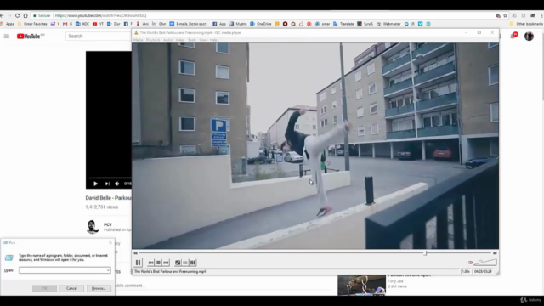Go to Chrome home page button
544x306 pixels.
pos(25,15)
